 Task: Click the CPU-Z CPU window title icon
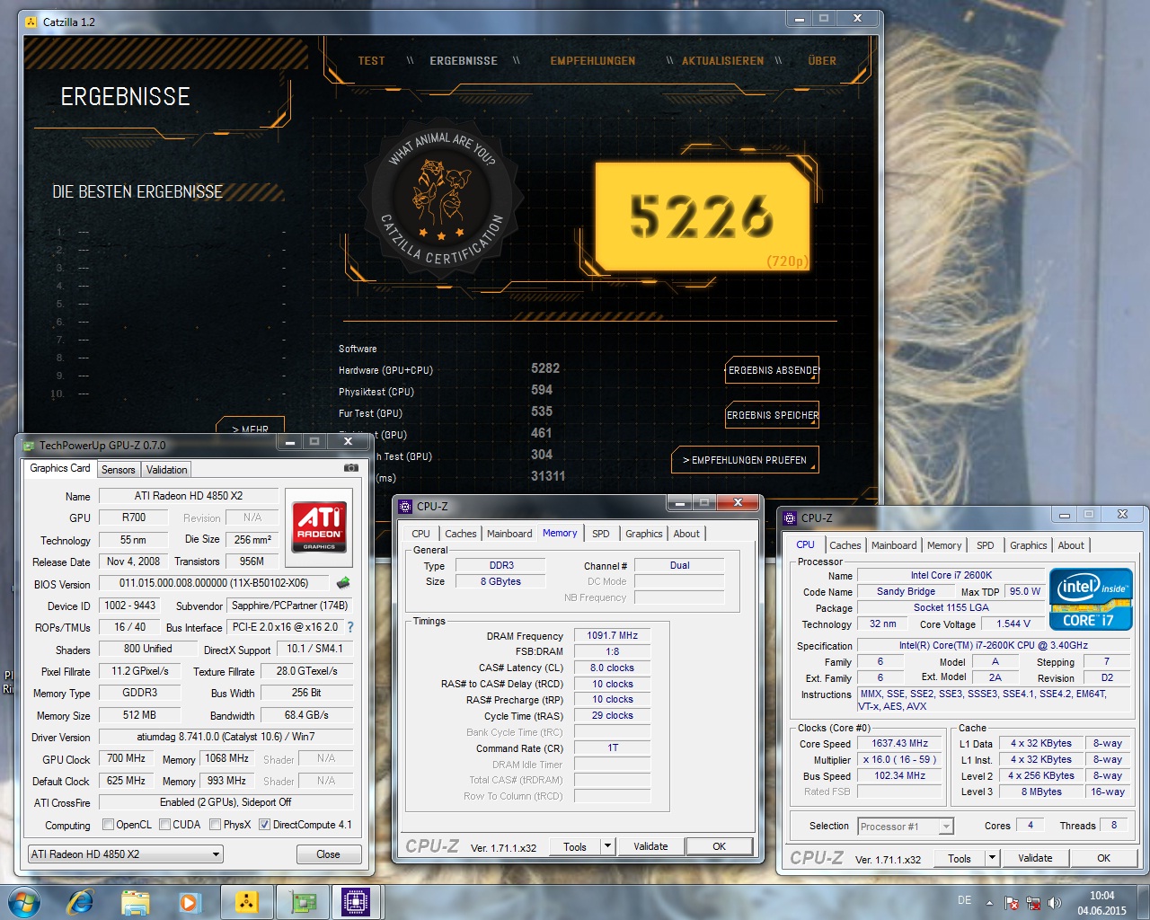click(x=790, y=517)
